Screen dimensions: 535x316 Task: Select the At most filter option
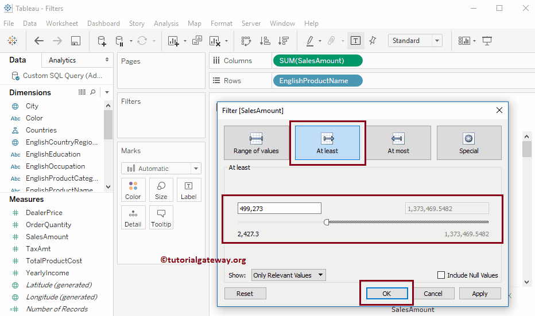click(398, 143)
